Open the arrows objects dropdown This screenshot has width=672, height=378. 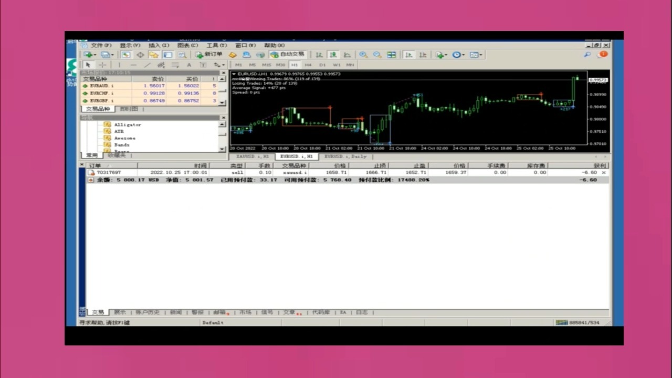point(219,65)
